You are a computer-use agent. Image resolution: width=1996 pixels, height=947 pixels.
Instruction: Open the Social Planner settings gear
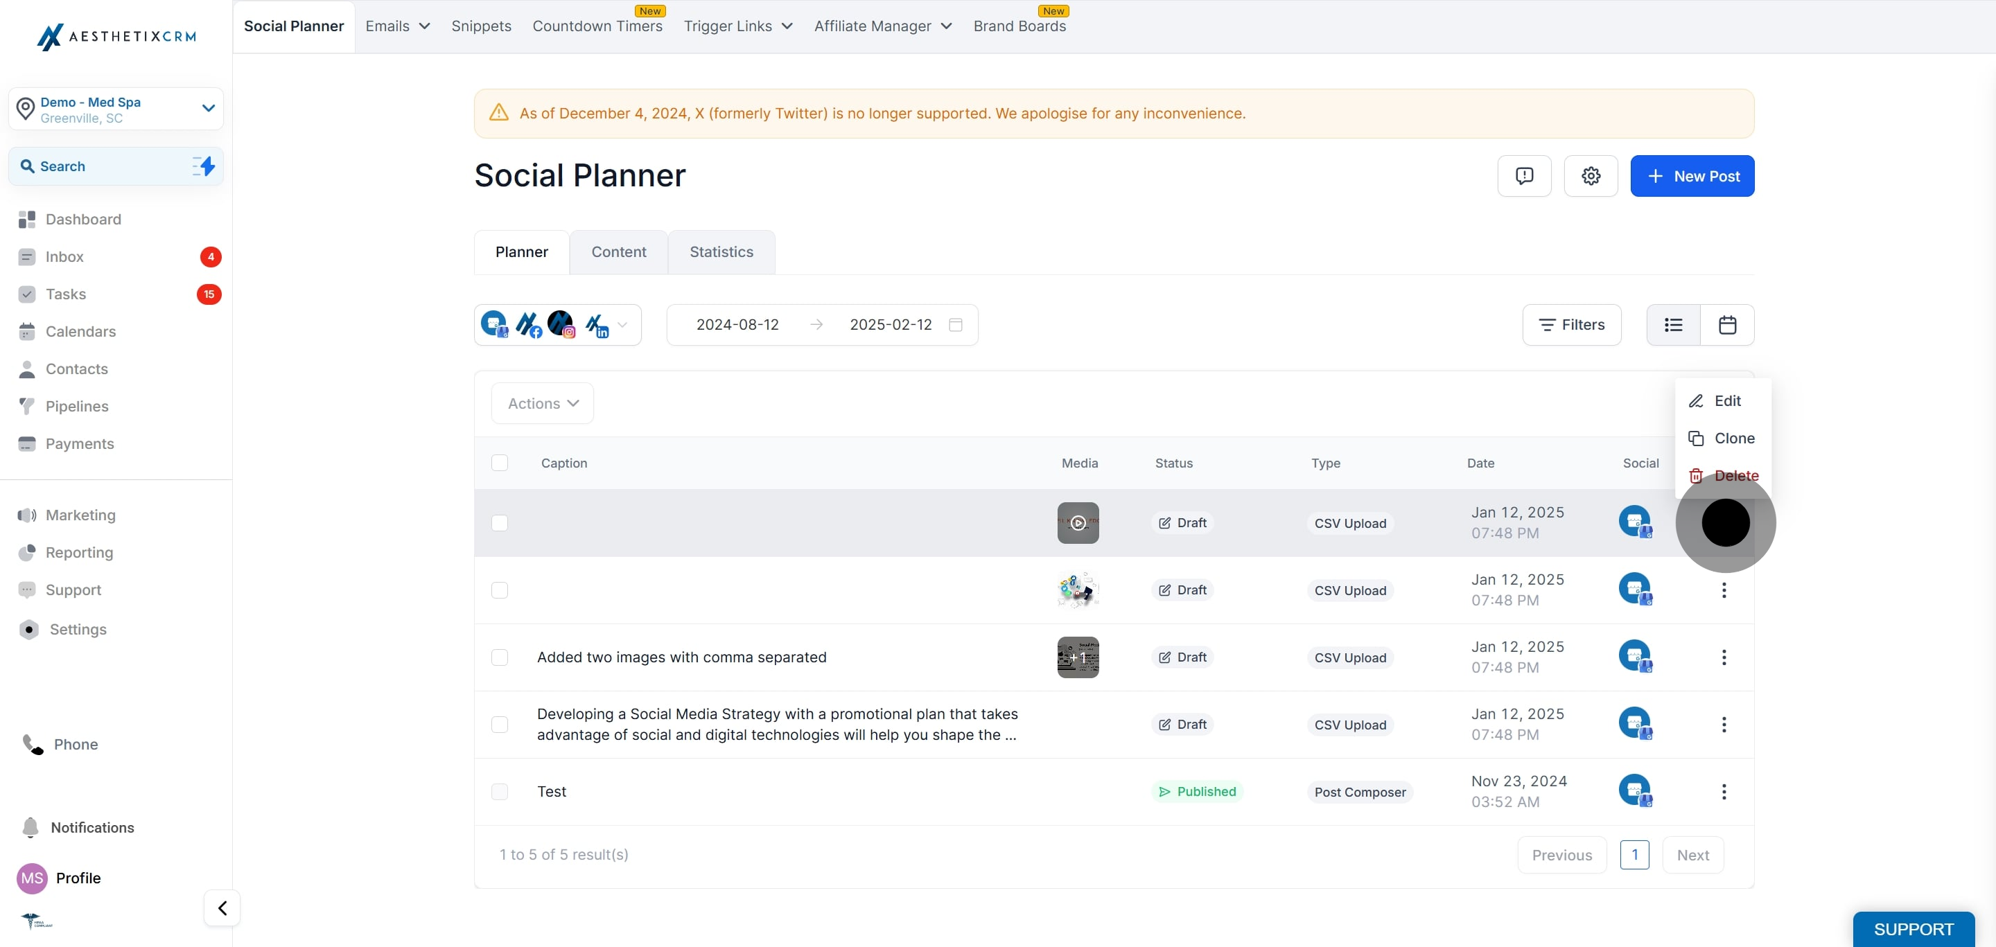[1590, 176]
